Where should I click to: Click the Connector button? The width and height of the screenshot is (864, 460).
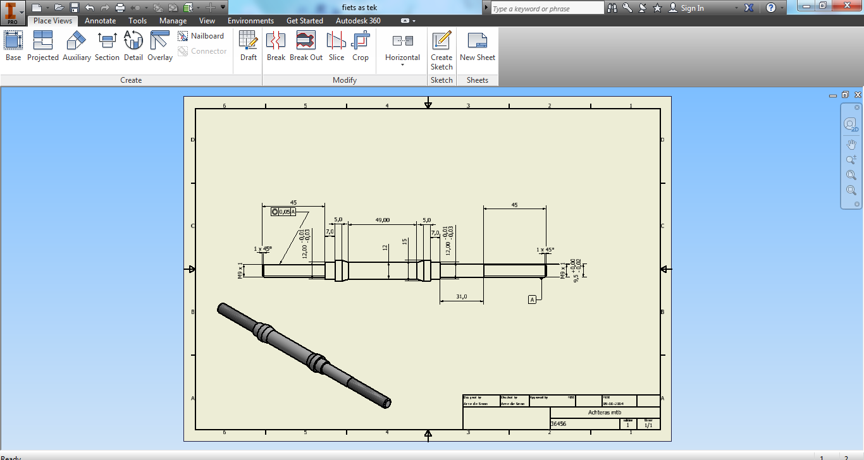point(202,51)
